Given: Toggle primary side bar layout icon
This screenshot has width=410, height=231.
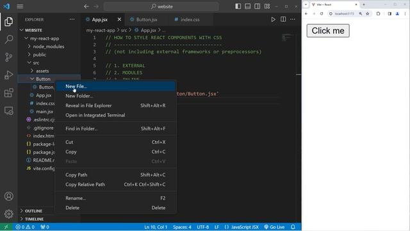Looking at the screenshot, I should click(x=238, y=6).
